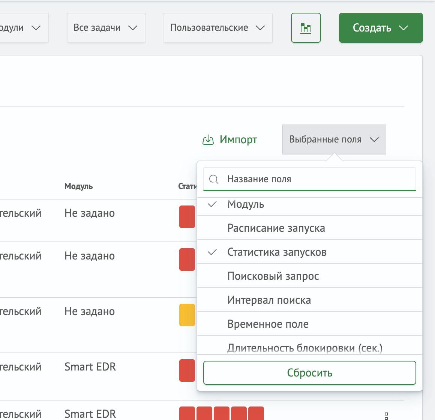Disable the Статистика запусков field

tap(310, 252)
